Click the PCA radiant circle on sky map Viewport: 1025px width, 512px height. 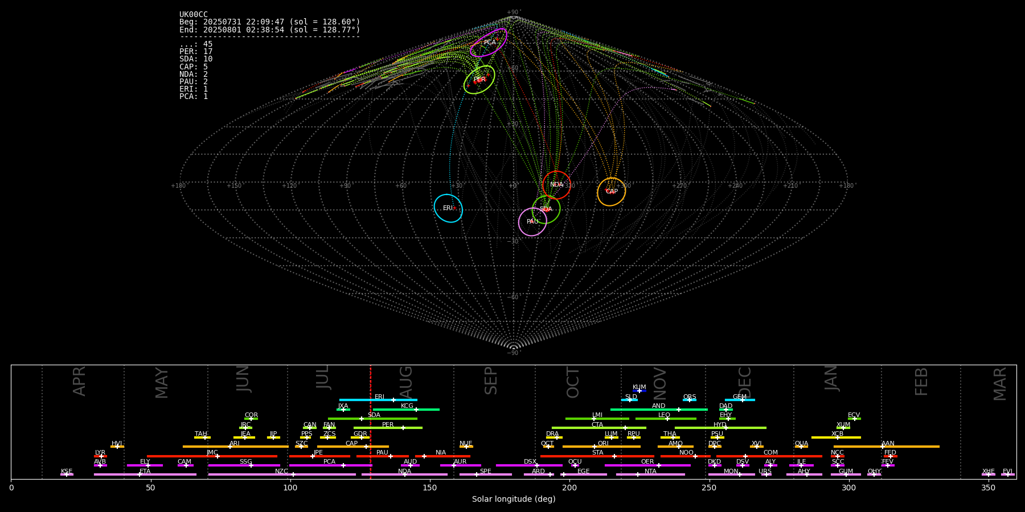click(489, 43)
